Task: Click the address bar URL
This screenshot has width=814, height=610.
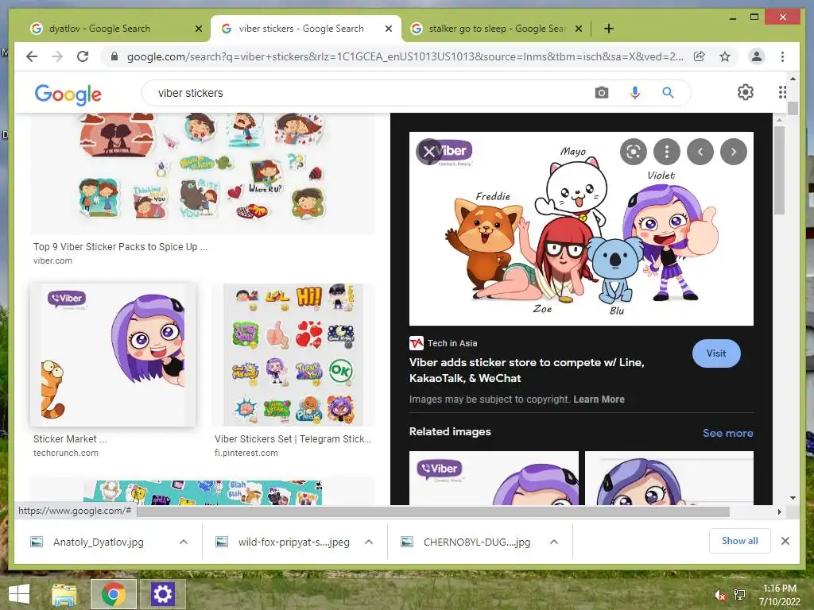Action: click(x=405, y=56)
